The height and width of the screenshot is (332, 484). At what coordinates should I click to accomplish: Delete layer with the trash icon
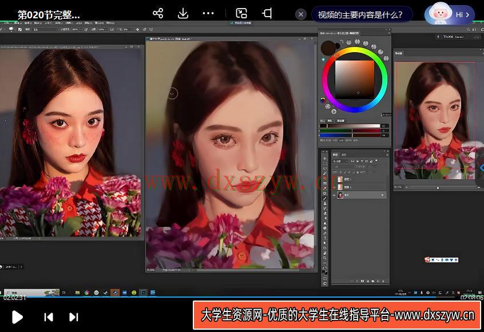(x=383, y=281)
